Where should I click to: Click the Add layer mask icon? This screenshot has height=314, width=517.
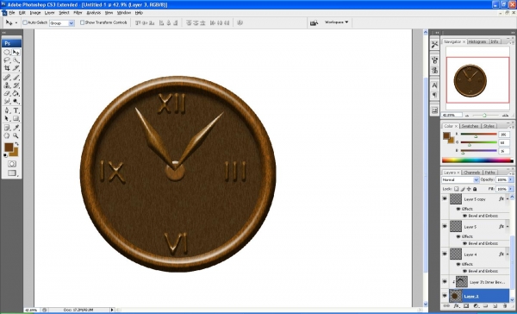[466, 306]
